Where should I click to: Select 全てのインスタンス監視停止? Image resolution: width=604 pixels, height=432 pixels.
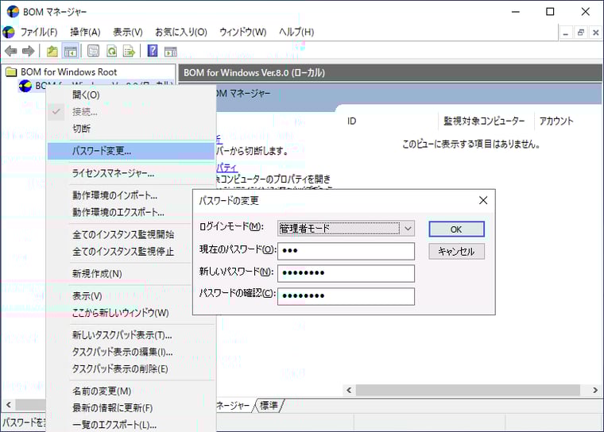point(120,252)
